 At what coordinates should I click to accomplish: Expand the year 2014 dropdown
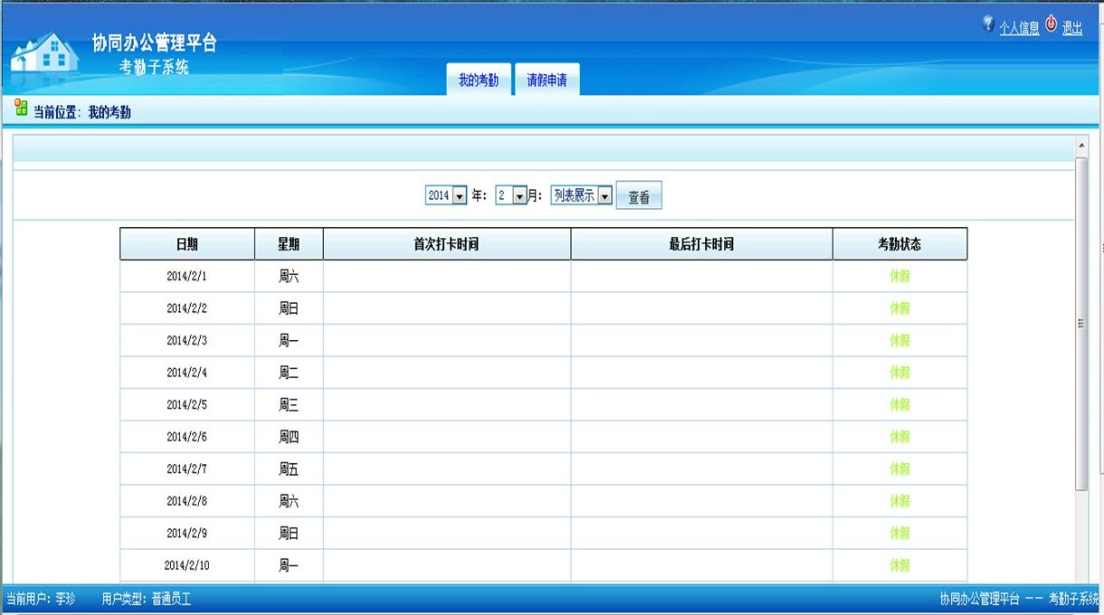click(459, 195)
